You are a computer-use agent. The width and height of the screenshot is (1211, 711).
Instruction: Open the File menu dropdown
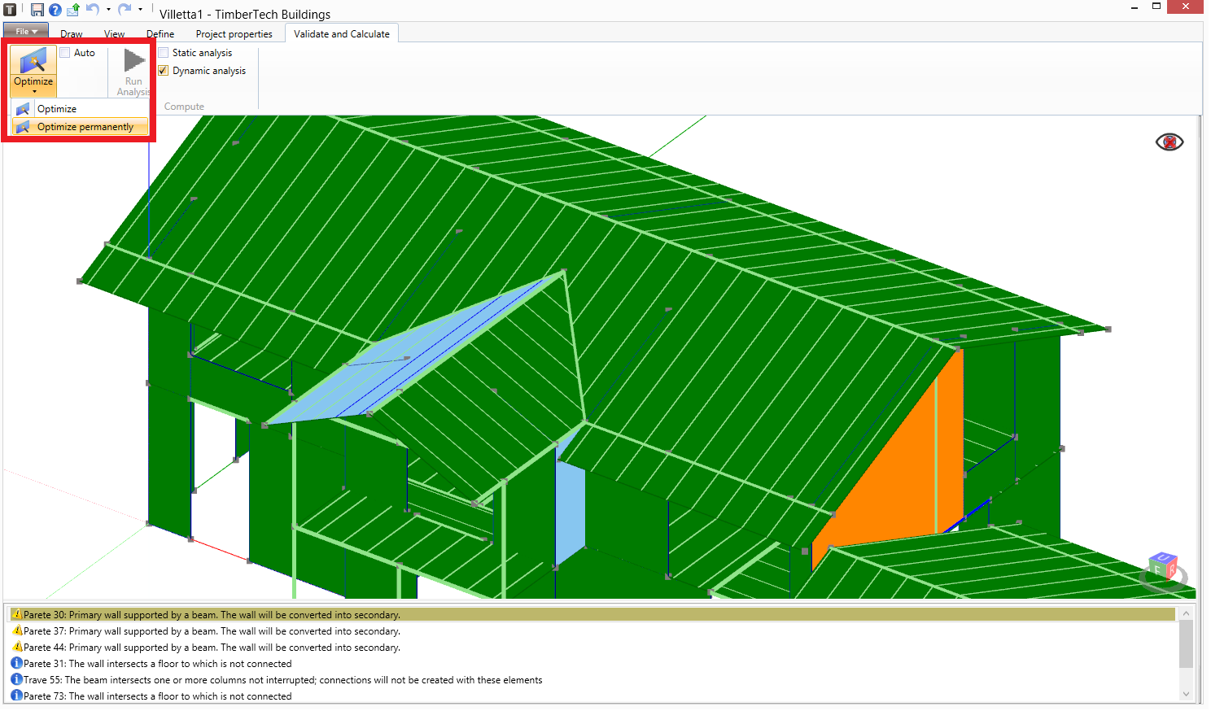click(26, 32)
